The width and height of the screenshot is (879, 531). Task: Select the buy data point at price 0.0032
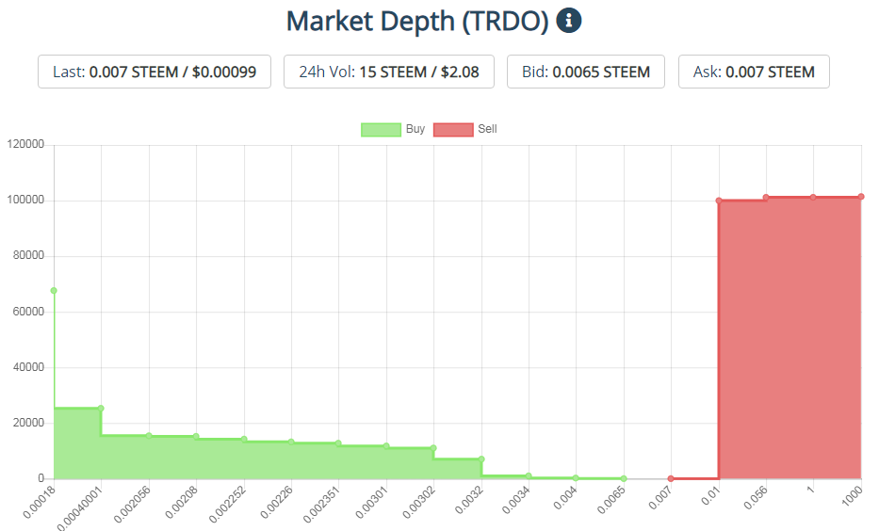pos(481,459)
